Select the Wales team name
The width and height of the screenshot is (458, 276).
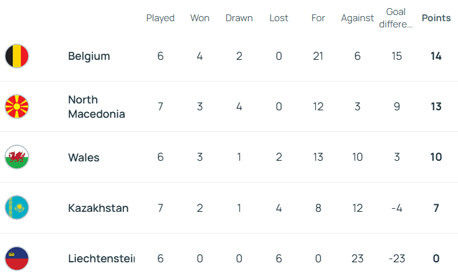click(83, 157)
